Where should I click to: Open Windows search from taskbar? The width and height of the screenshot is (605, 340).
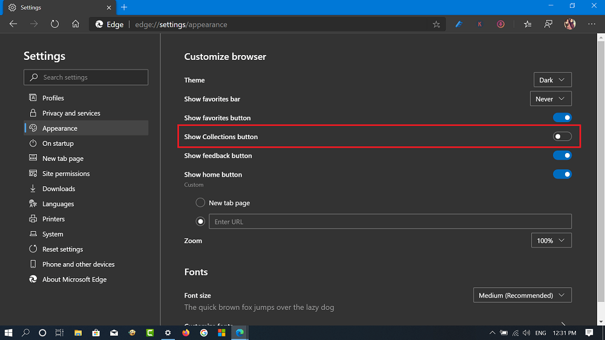(x=25, y=333)
